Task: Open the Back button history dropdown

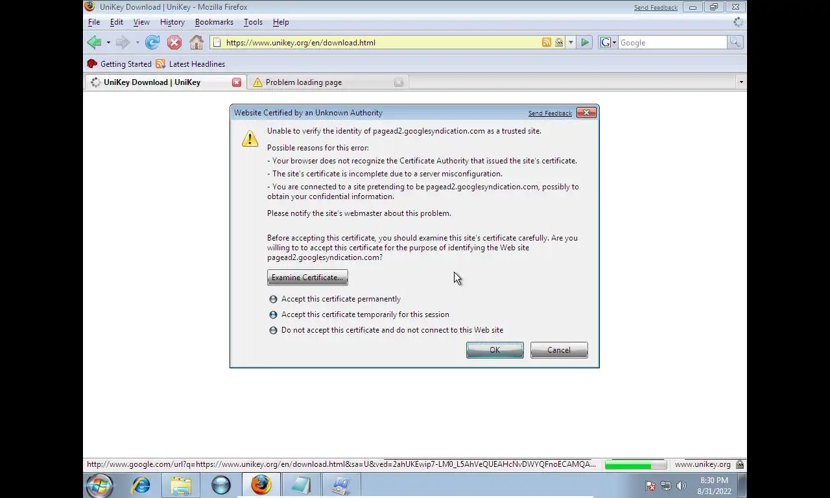Action: click(108, 43)
